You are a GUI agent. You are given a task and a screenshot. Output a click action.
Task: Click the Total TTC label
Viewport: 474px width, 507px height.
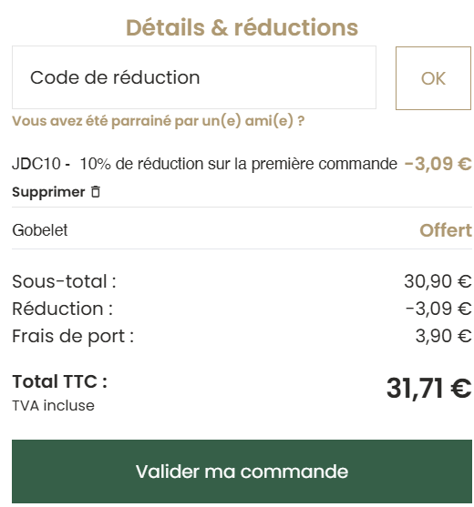59,381
